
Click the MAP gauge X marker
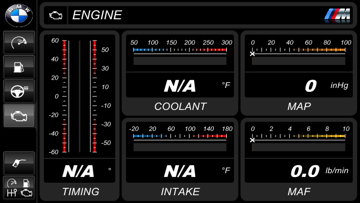[x=253, y=54]
